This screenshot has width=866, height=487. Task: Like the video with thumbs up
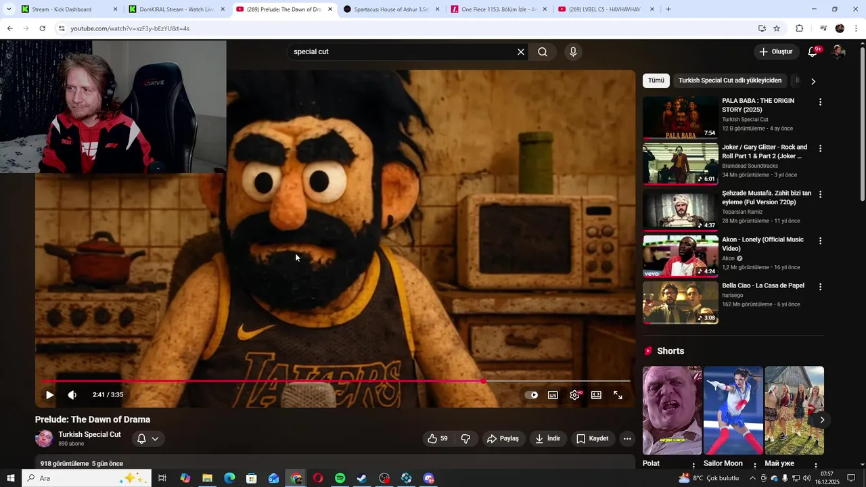pyautogui.click(x=438, y=439)
